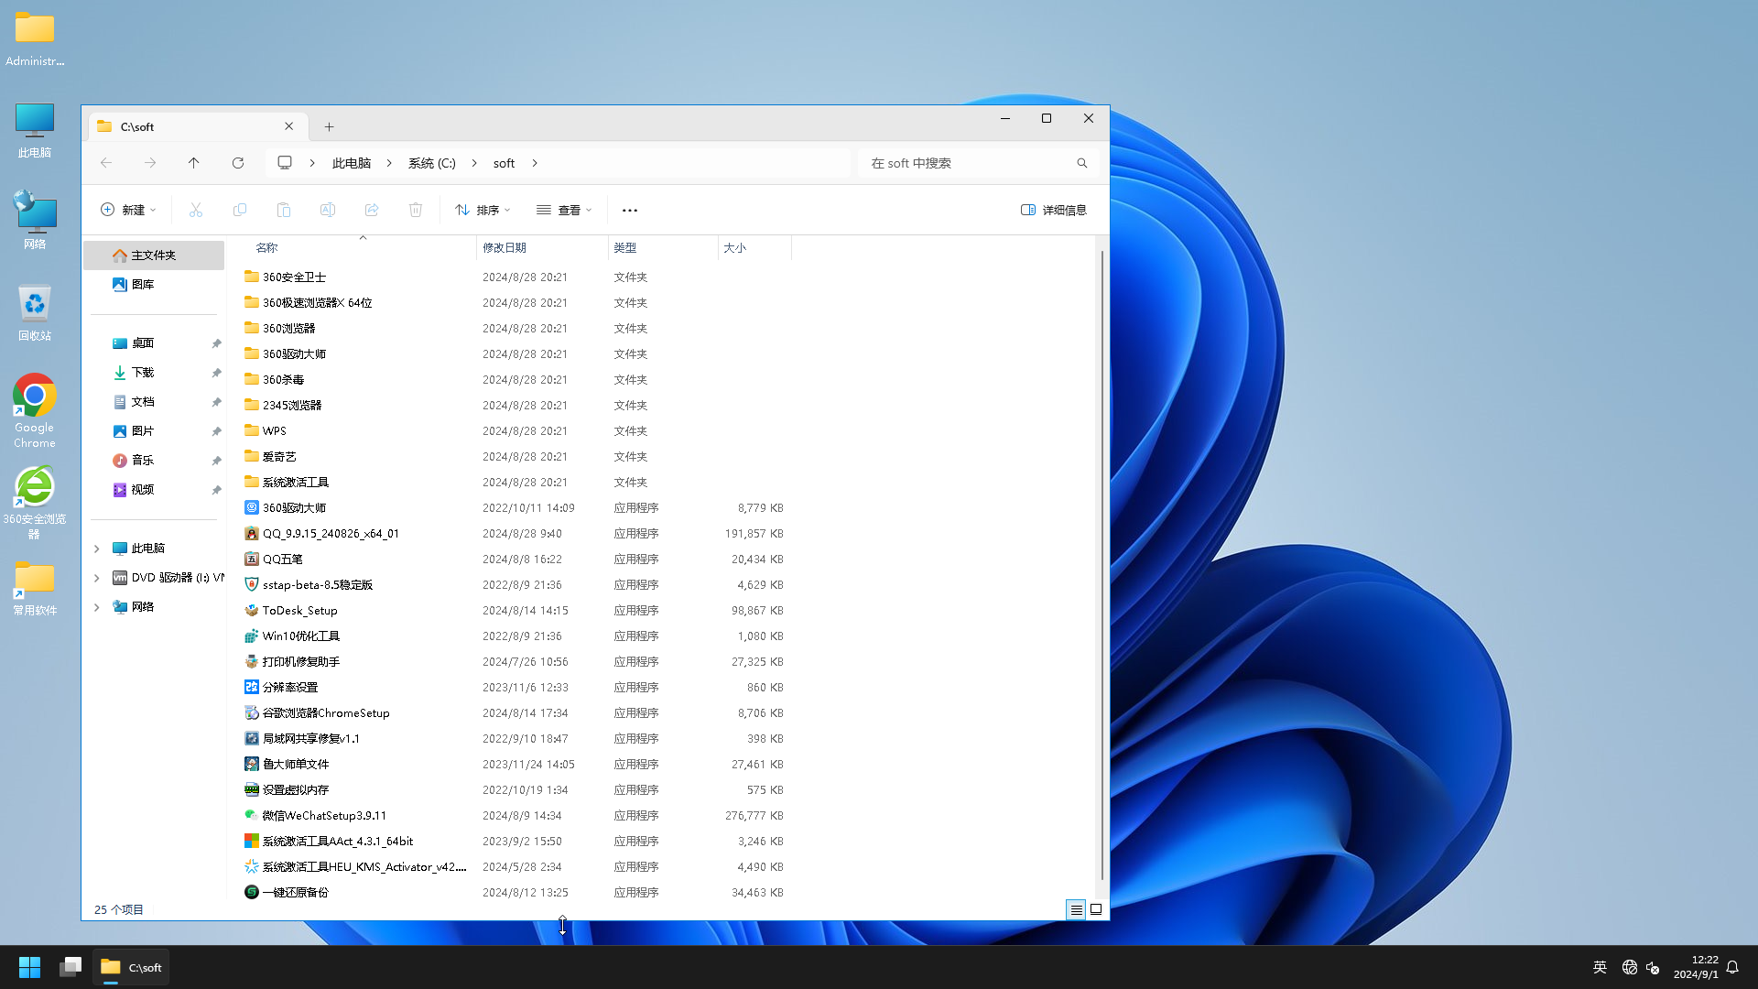Click the PC monitor icon in address bar

click(x=285, y=163)
